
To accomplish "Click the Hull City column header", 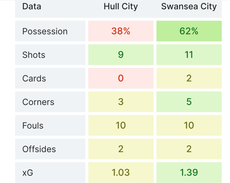I will 121,7.
